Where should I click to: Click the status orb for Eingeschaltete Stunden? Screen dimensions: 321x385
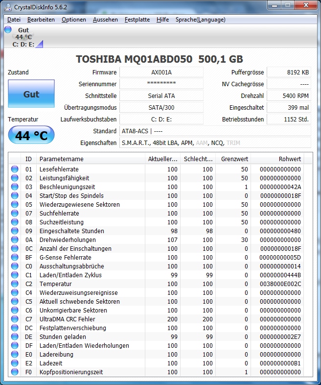(x=15, y=231)
